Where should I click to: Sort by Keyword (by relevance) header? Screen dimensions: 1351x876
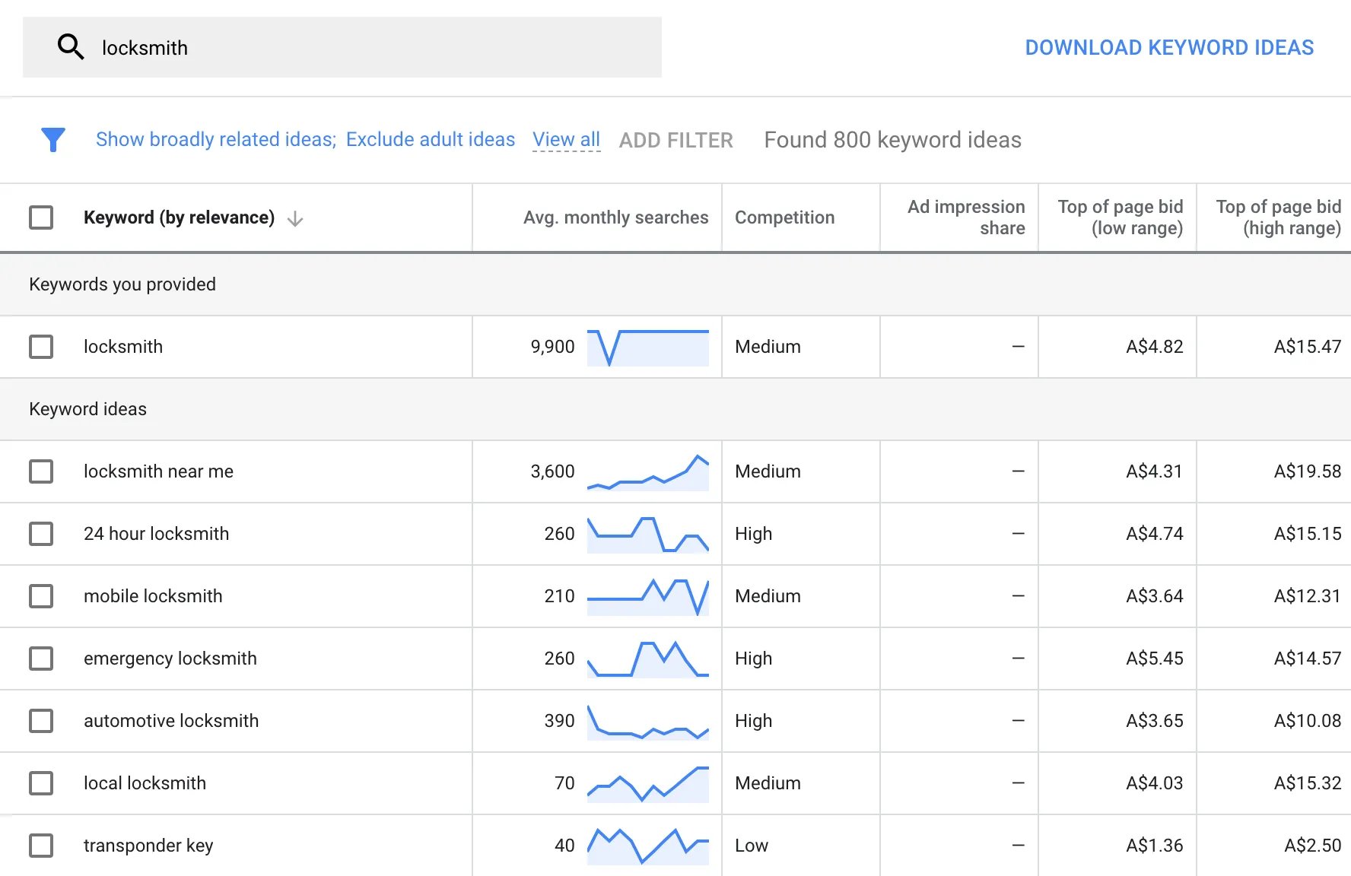coord(179,217)
